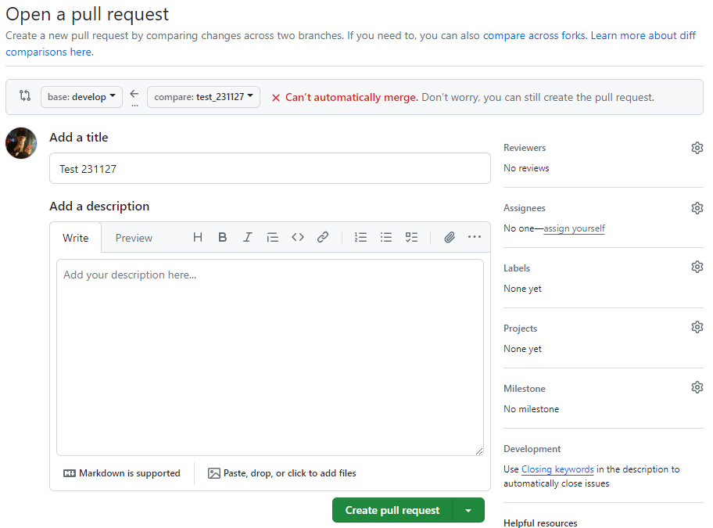The image size is (713, 528).
Task: Open the compare: test_231127 branch dropdown
Action: point(204,97)
